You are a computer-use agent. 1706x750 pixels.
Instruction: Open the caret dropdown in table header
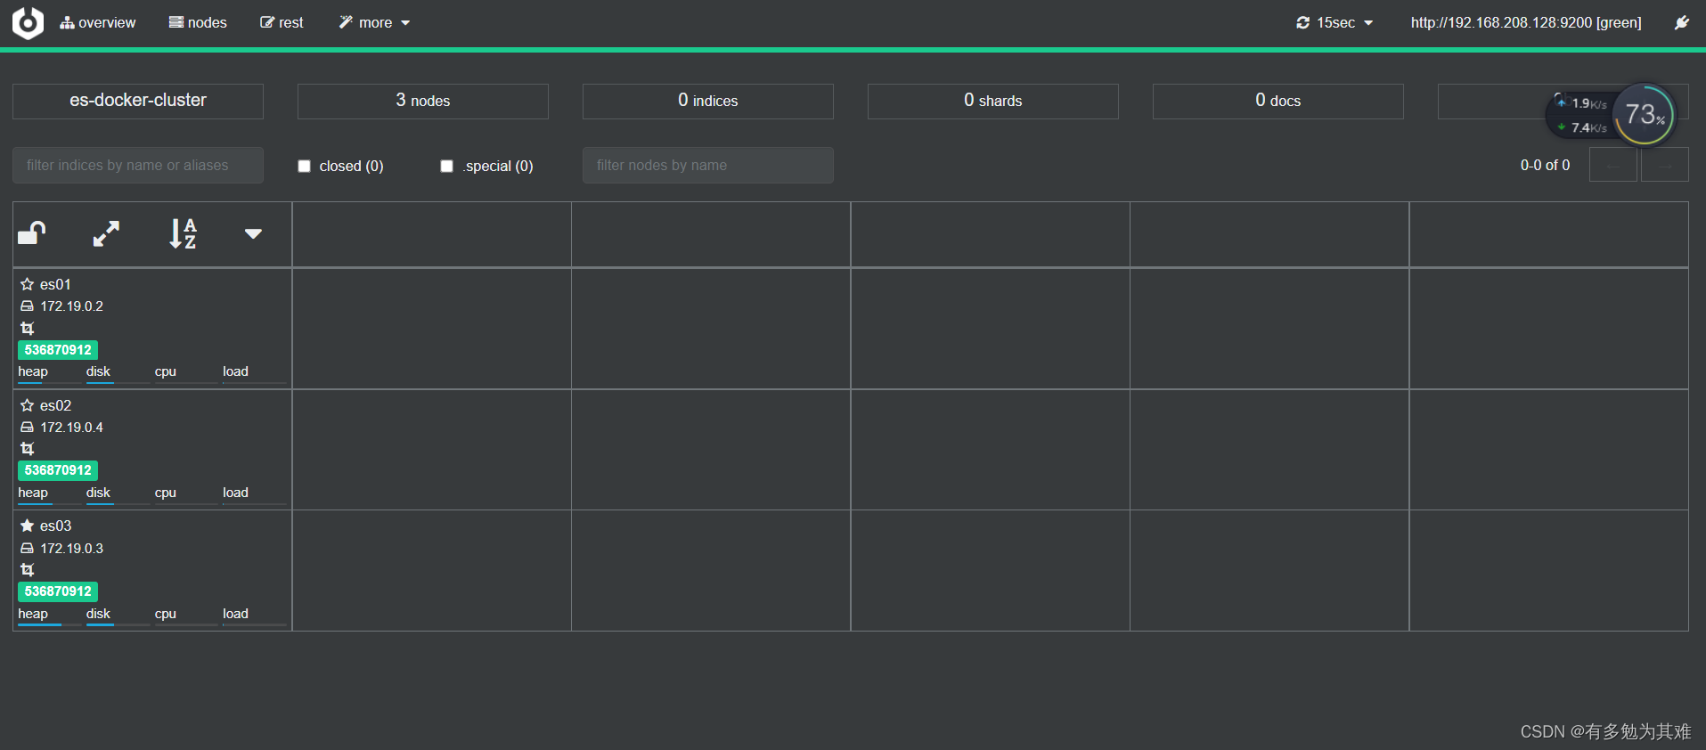(x=253, y=234)
